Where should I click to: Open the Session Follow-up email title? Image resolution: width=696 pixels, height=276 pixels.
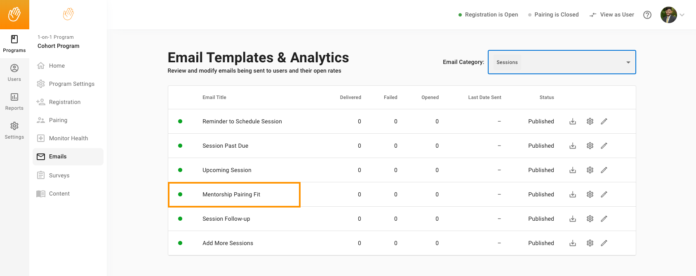click(226, 219)
